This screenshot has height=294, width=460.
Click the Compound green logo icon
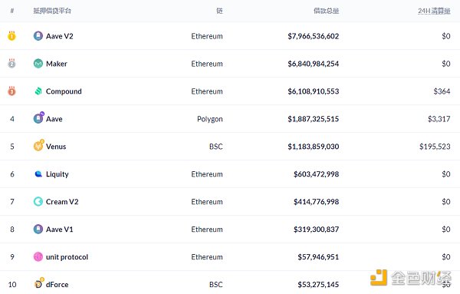coord(38,91)
